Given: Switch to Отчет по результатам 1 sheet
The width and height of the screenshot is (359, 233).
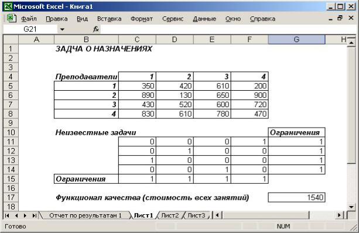Looking at the screenshot, I should click(x=86, y=215).
